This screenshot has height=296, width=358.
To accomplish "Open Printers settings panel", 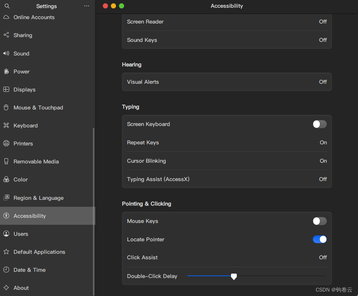I will click(x=48, y=144).
